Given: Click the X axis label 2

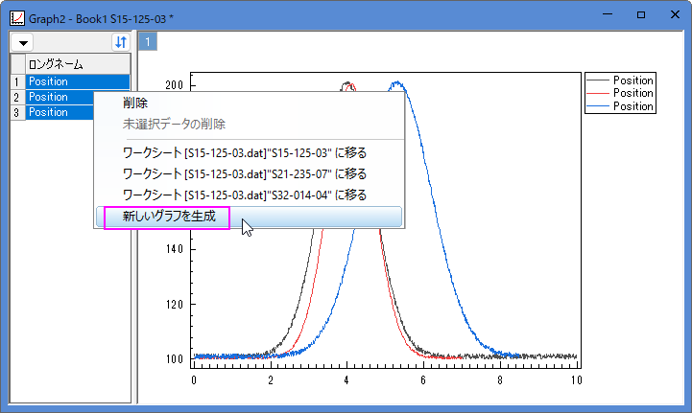Looking at the screenshot, I should click(271, 380).
